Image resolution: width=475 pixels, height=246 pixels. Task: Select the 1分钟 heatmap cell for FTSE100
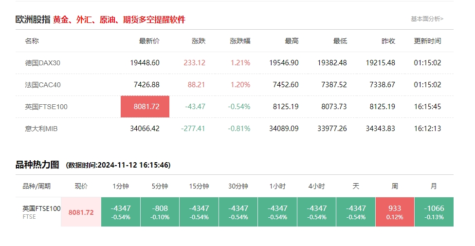(x=121, y=212)
